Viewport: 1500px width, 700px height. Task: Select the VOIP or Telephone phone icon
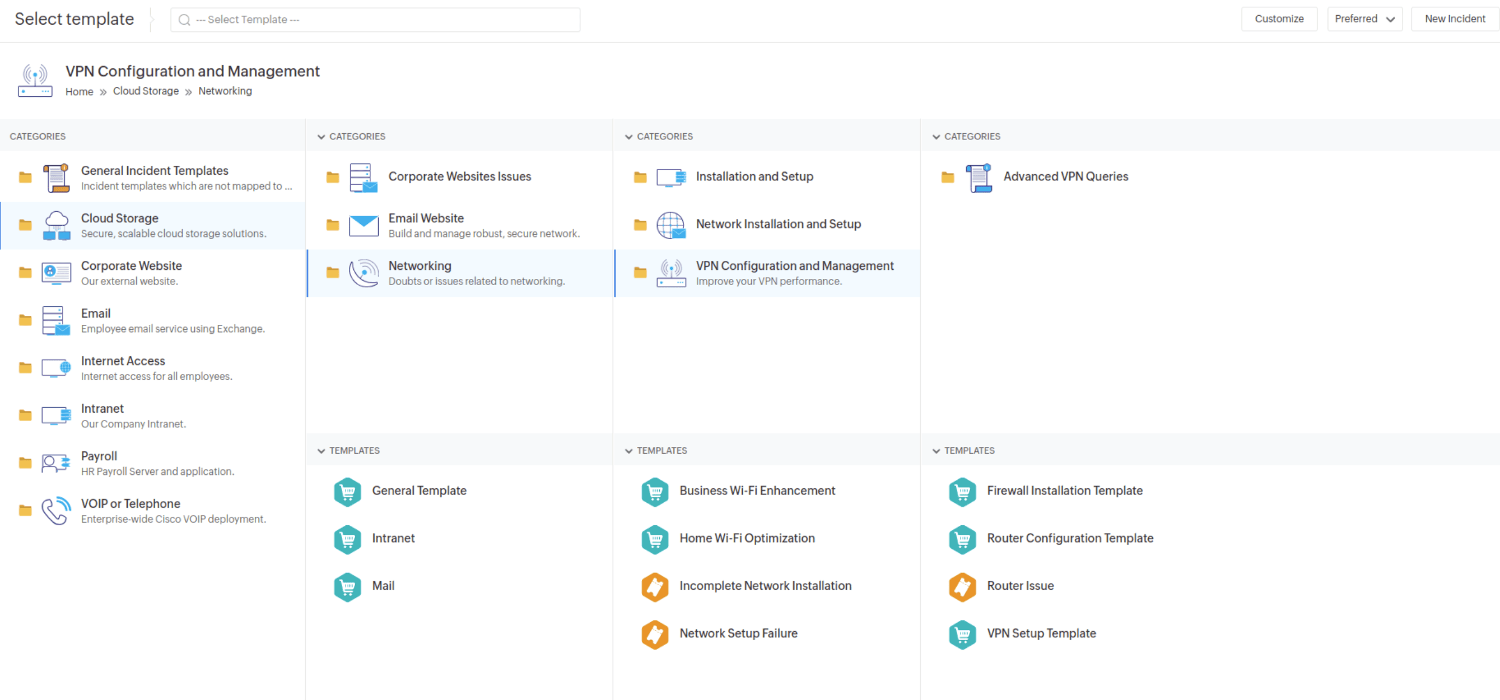[55, 511]
